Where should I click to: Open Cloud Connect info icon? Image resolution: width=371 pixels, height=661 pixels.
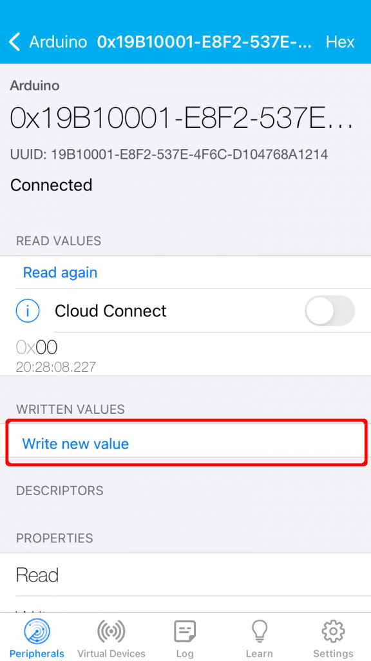click(x=27, y=311)
